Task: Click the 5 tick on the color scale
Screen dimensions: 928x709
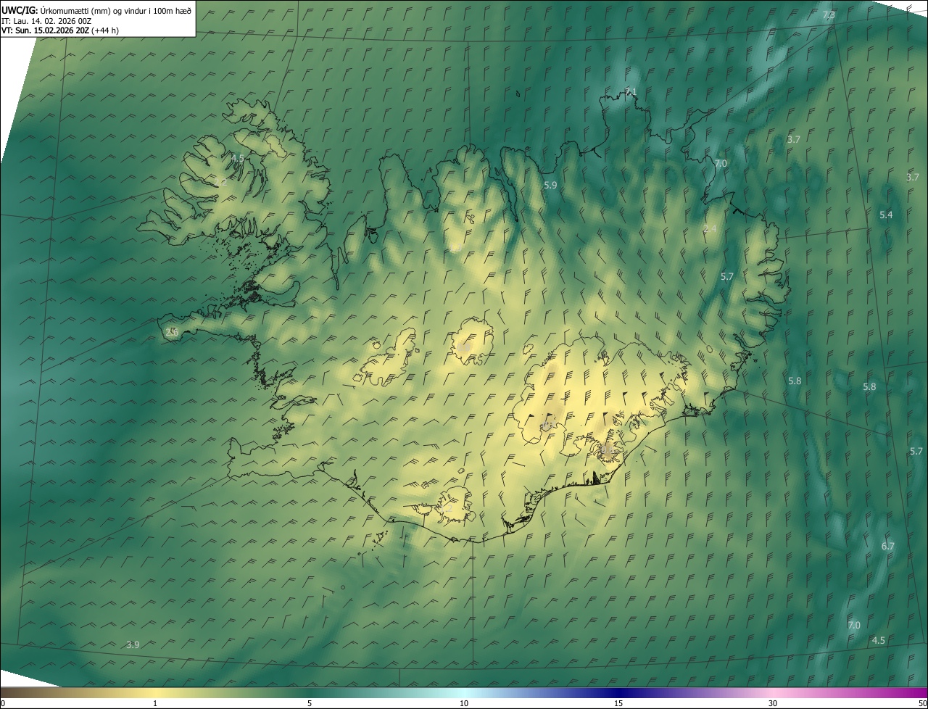Action: (310, 704)
